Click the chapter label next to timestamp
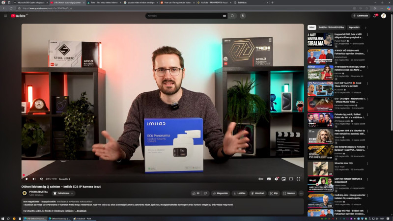The image size is (393, 221). (x=64, y=179)
